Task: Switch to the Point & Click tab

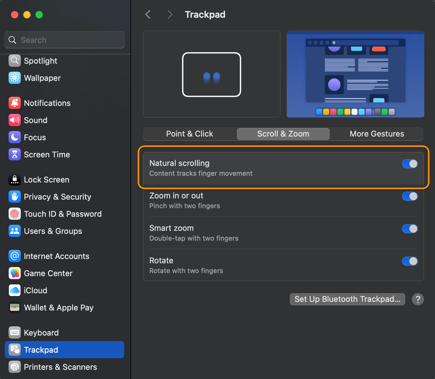Action: 189,134
